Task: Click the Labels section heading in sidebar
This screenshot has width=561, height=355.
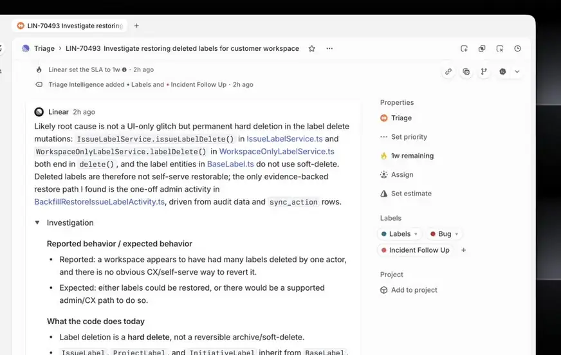Action: (x=391, y=218)
